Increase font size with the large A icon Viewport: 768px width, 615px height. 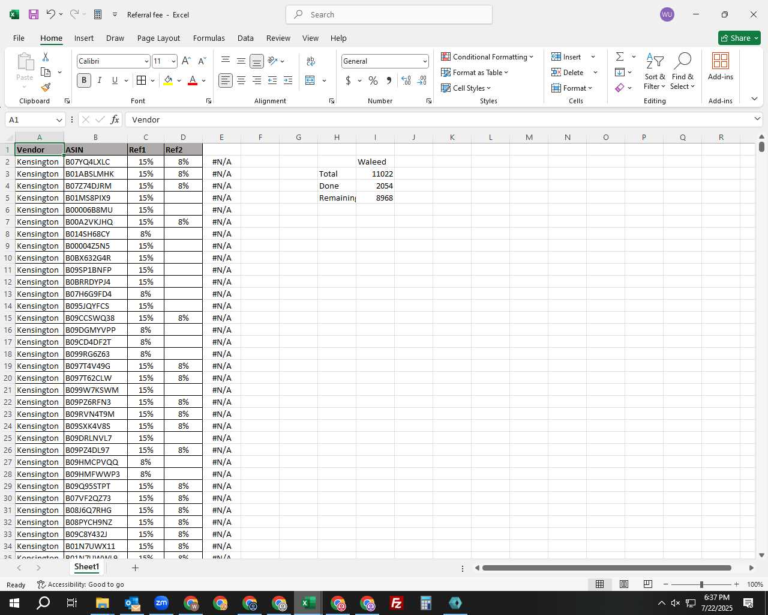pos(186,61)
